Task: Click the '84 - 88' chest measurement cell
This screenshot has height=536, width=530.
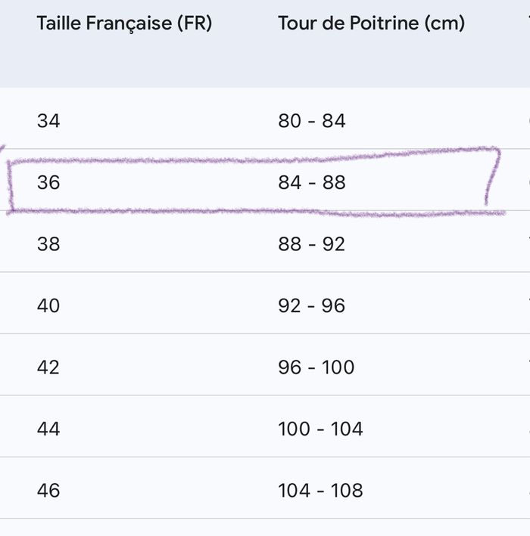Action: [312, 183]
